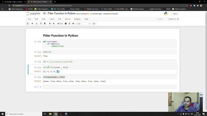The height and width of the screenshot is (116, 207).
Task: Open the Home / Twitter bookmark
Action: coord(106,9)
